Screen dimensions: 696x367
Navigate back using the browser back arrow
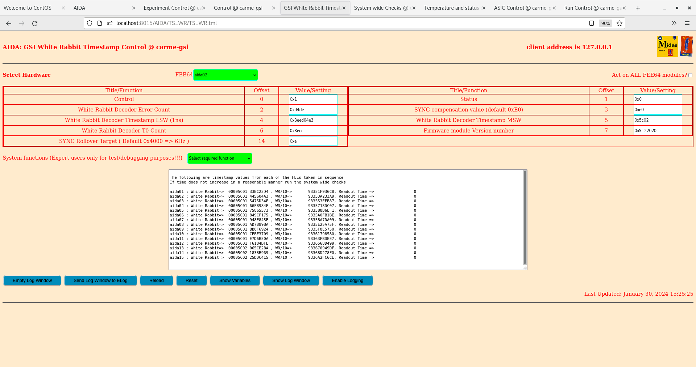8,23
